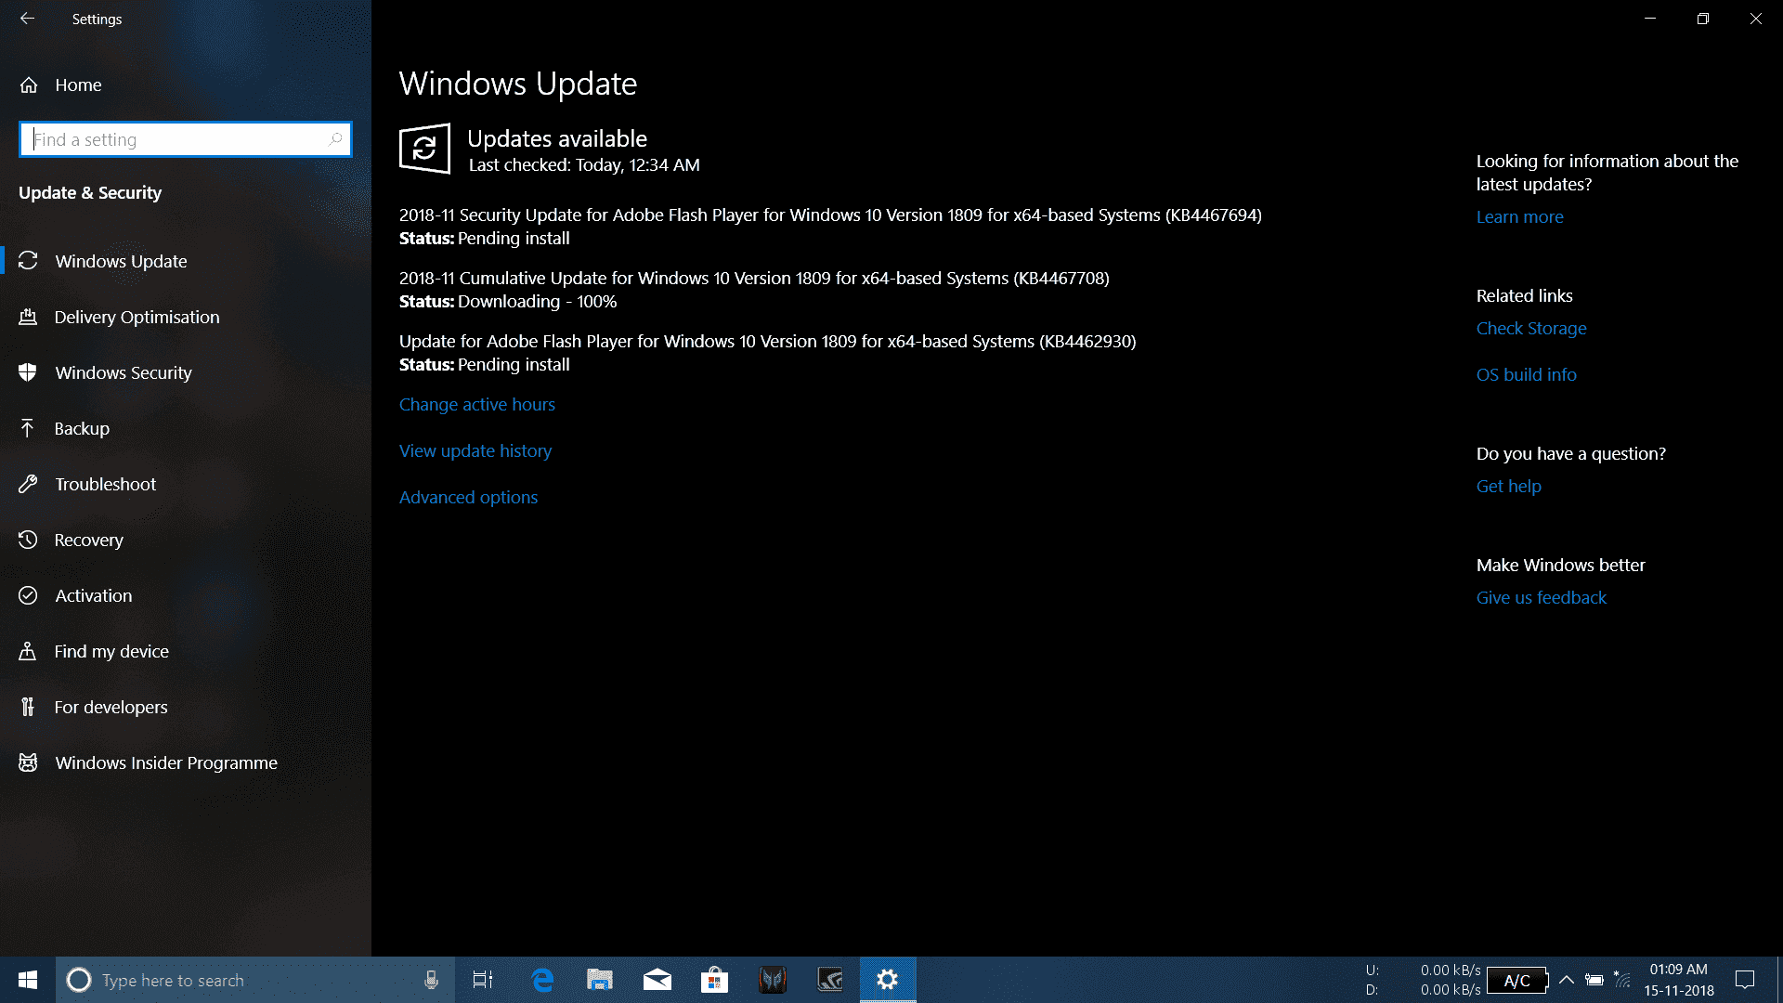This screenshot has height=1003, width=1783.
Task: Open the clock and date flyout
Action: click(x=1679, y=980)
